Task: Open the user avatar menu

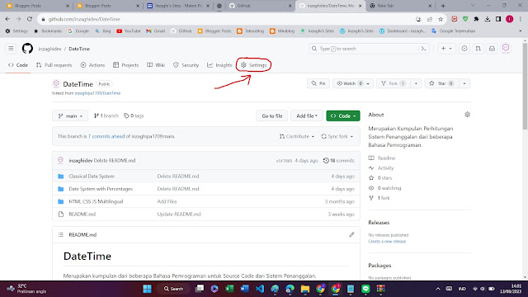Action: (x=506, y=48)
